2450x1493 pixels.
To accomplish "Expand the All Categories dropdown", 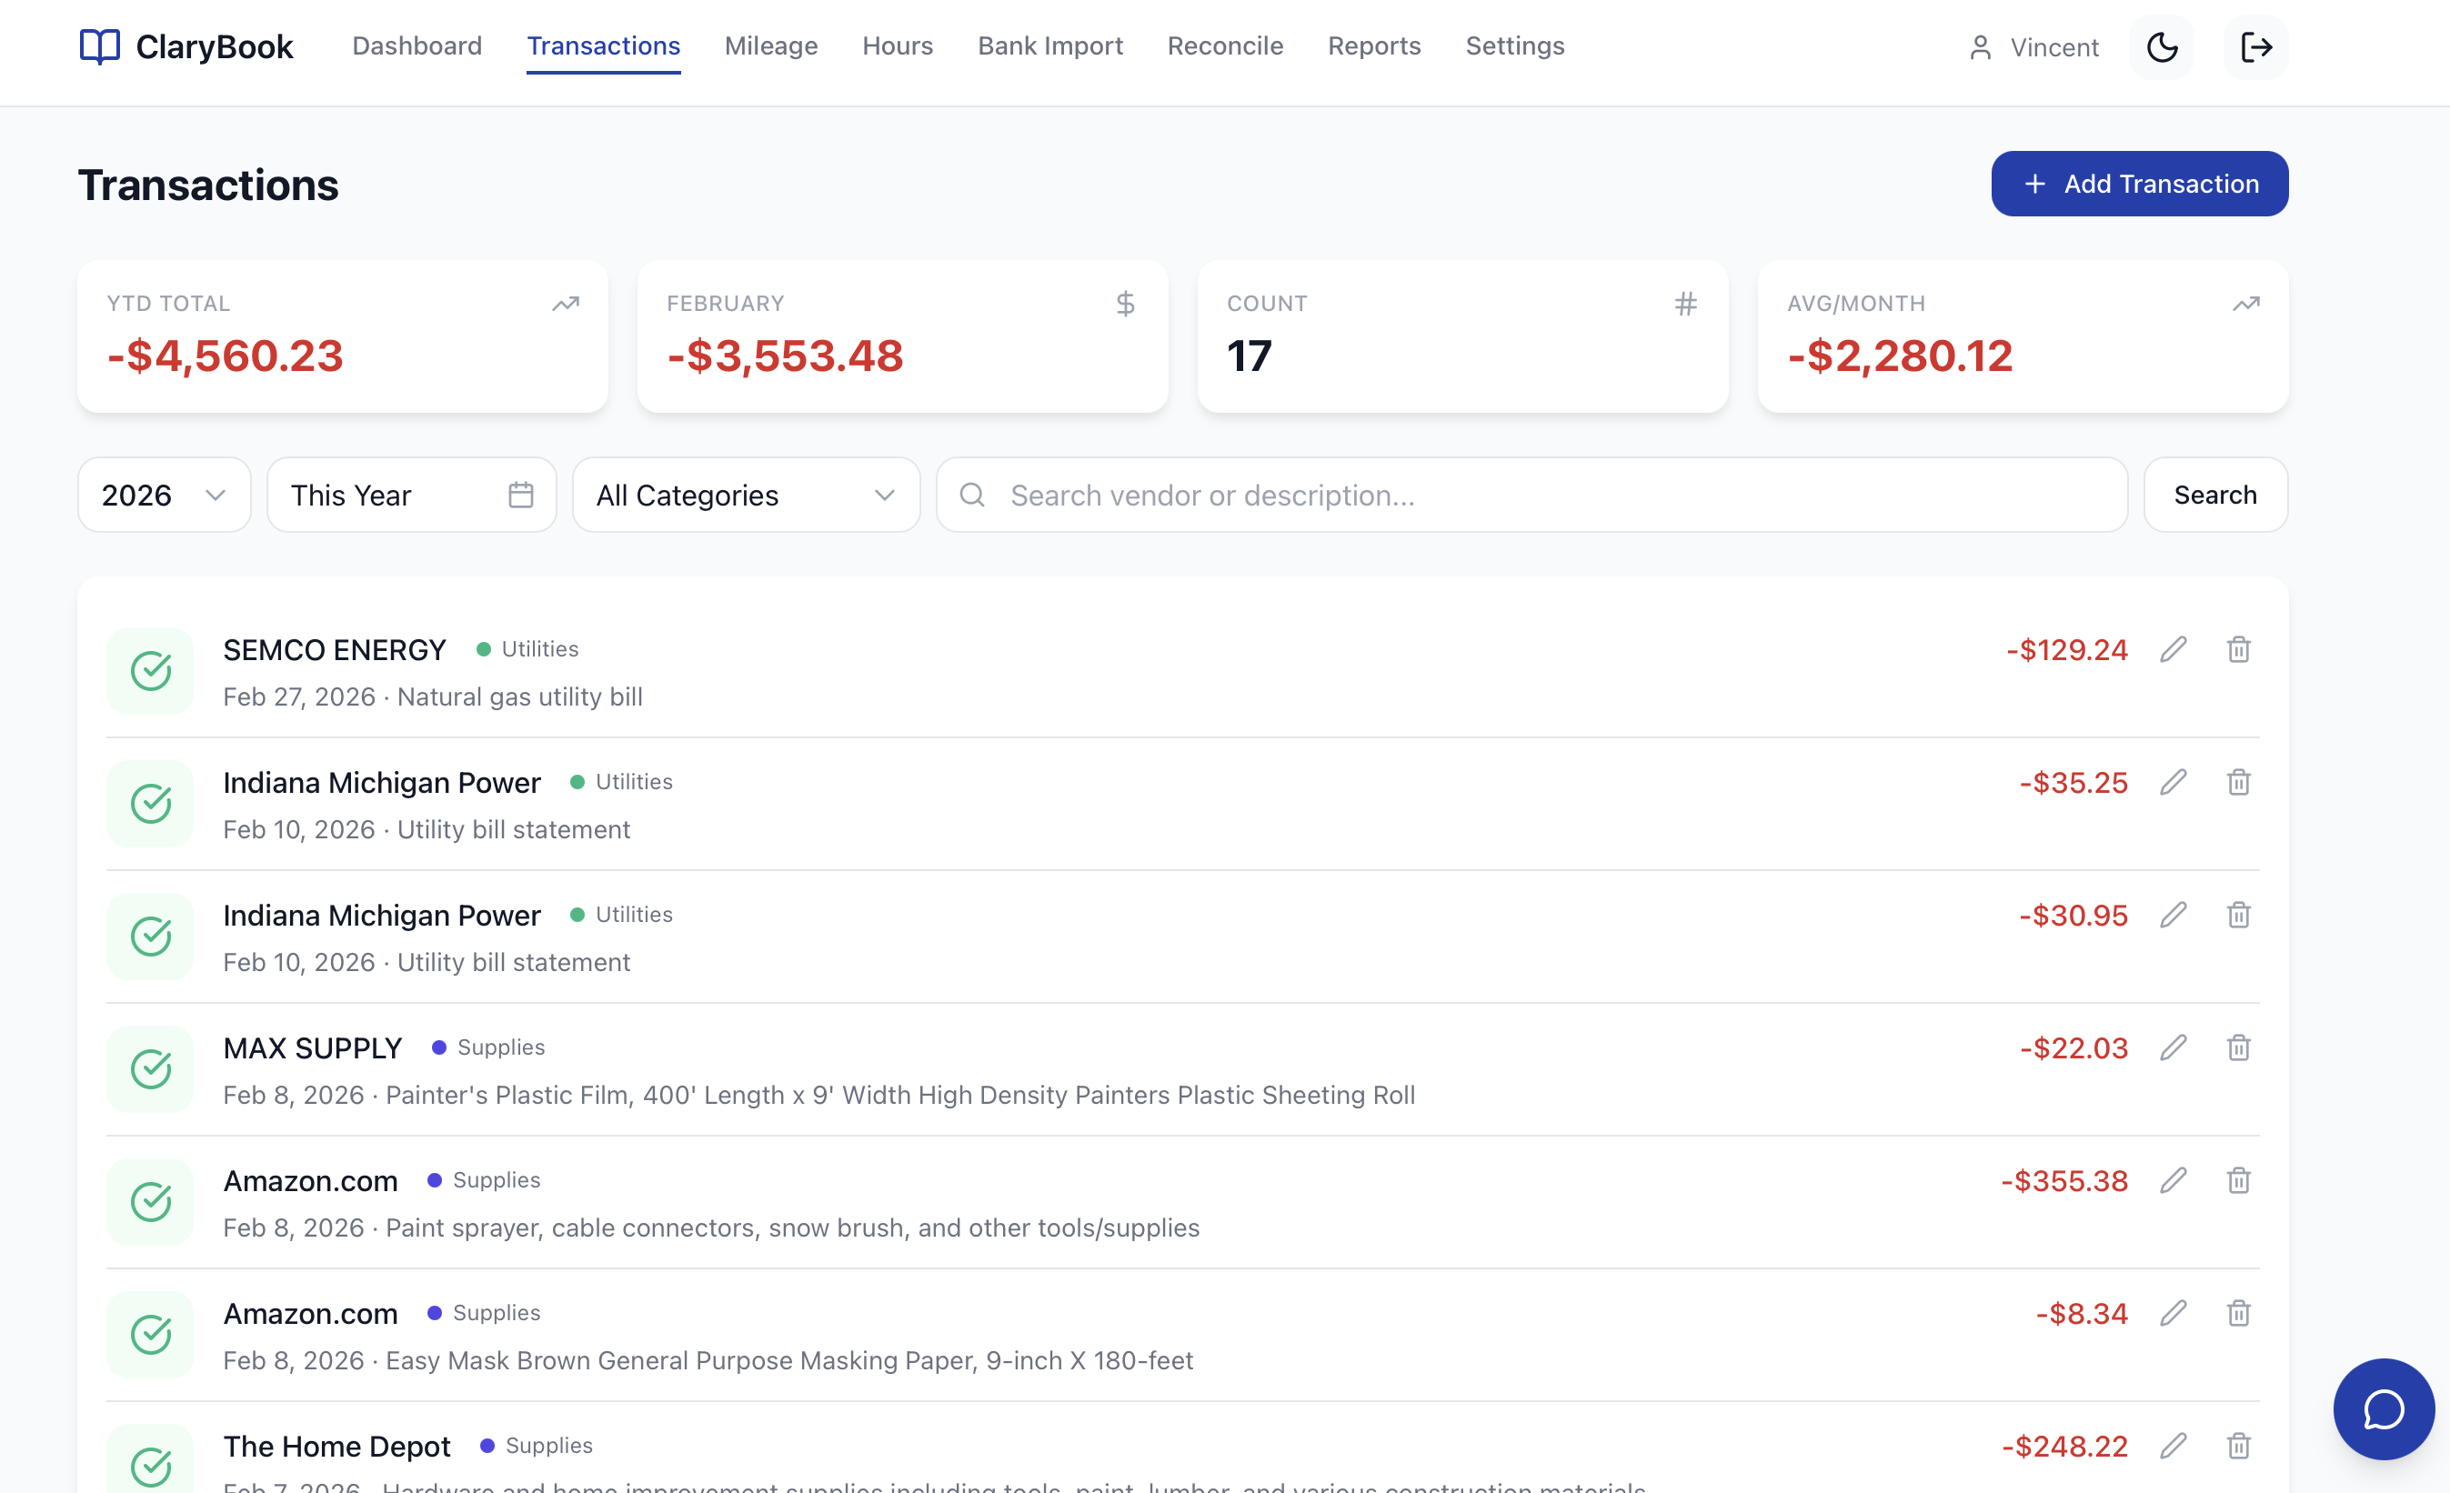I will click(745, 494).
